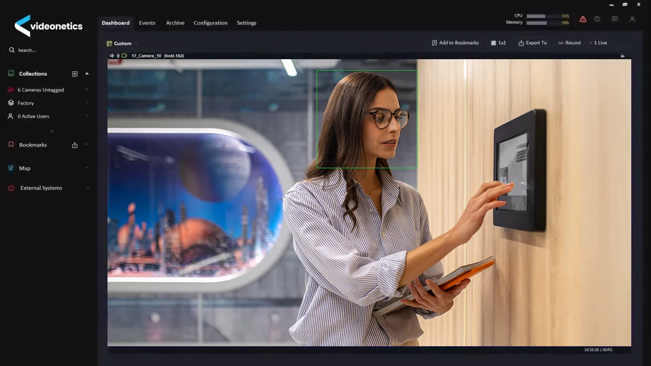Screen dimensions: 651x366
Task: Open the messages chat icon
Action: pyautogui.click(x=615, y=19)
